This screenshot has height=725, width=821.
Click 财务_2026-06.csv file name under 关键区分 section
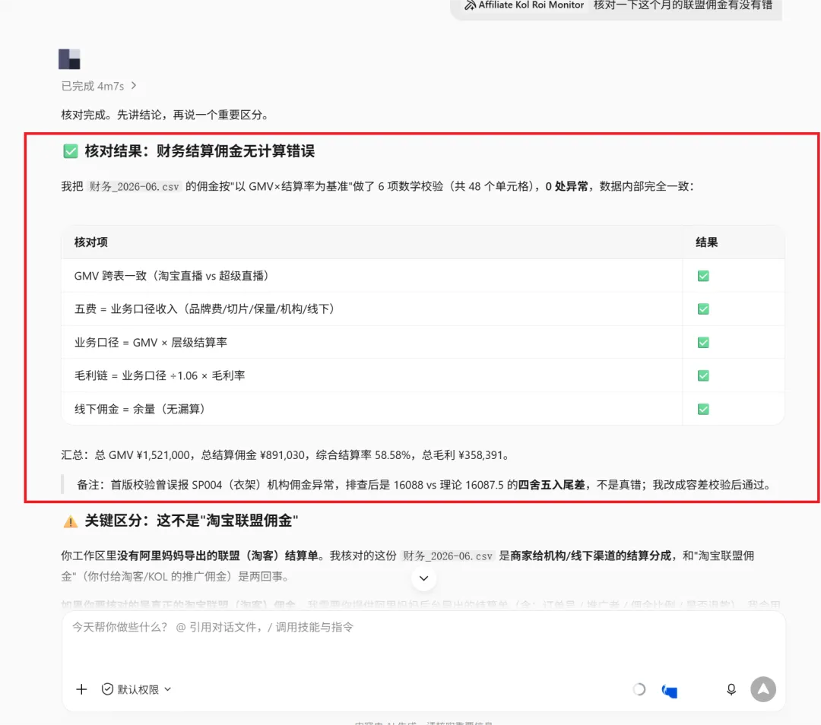coord(448,556)
